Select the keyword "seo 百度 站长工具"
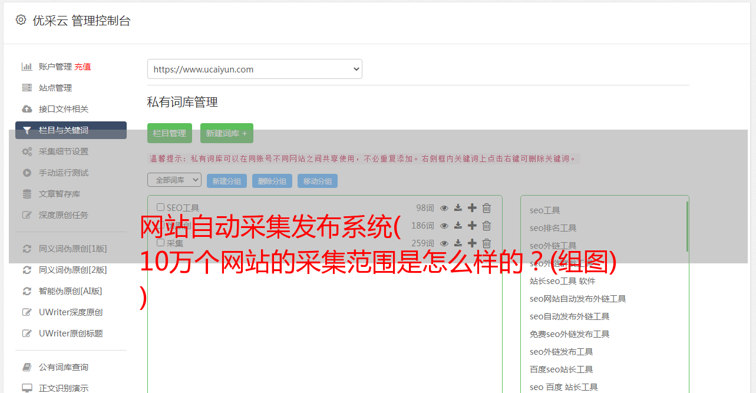The width and height of the screenshot is (756, 393). point(563,387)
